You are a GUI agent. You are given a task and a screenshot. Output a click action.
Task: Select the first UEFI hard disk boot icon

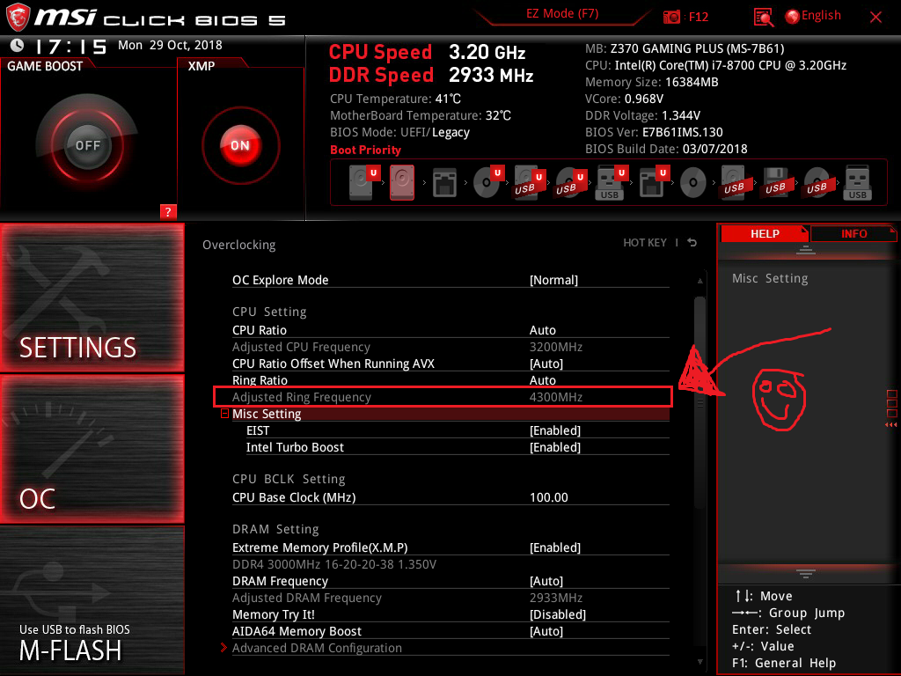point(364,182)
